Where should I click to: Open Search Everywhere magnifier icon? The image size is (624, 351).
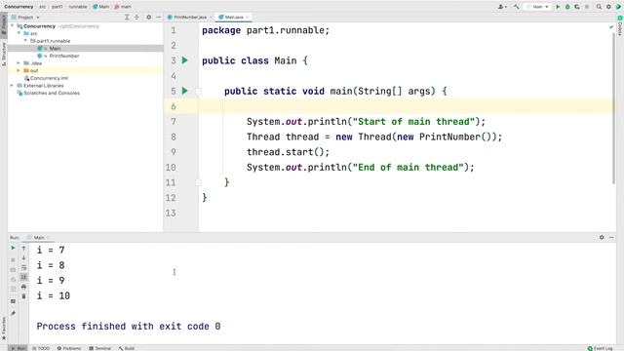point(599,7)
